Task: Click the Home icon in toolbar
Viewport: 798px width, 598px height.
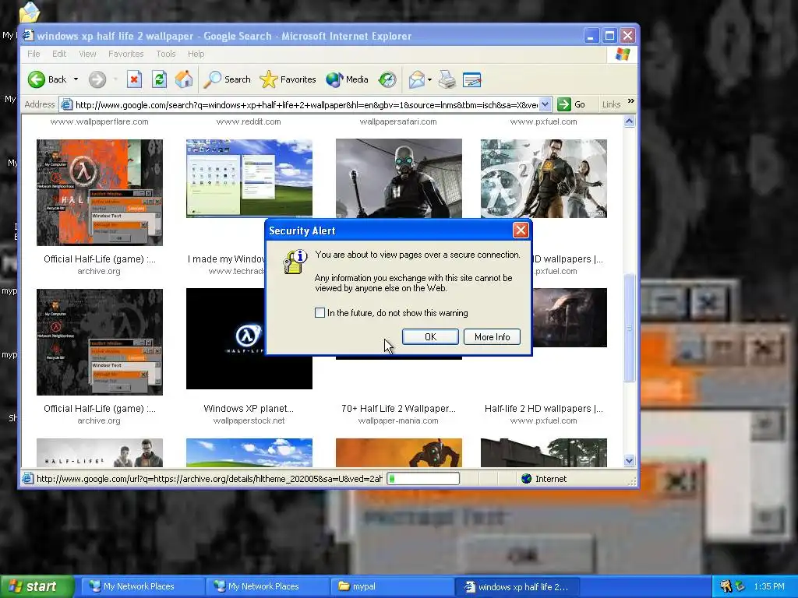Action: [x=184, y=79]
